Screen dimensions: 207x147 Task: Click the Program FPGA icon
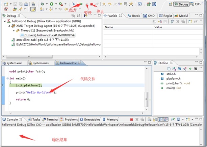point(149,4)
